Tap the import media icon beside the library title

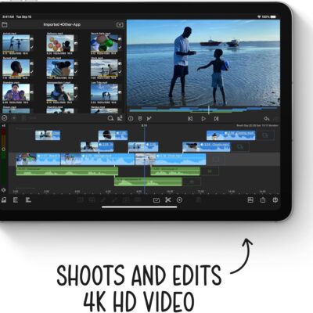[120, 25]
